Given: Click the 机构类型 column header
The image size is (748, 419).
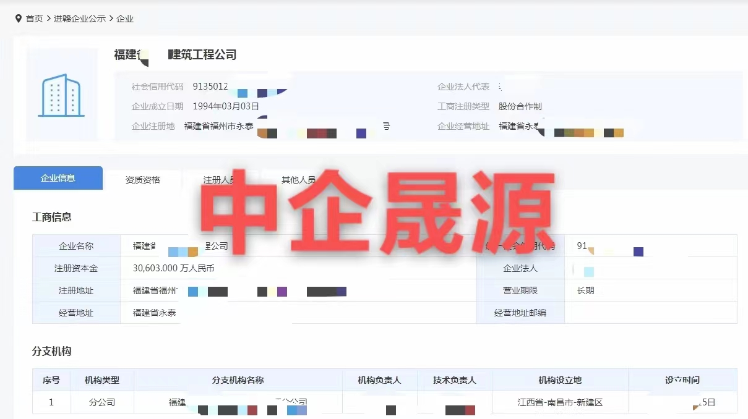Looking at the screenshot, I should pos(102,380).
